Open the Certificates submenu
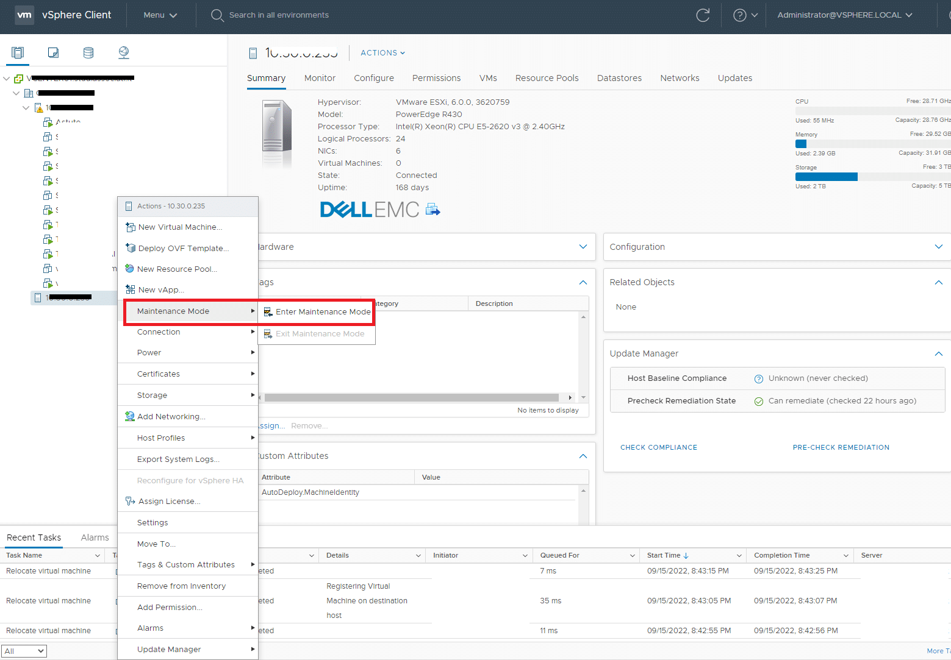951x660 pixels. pyautogui.click(x=188, y=374)
